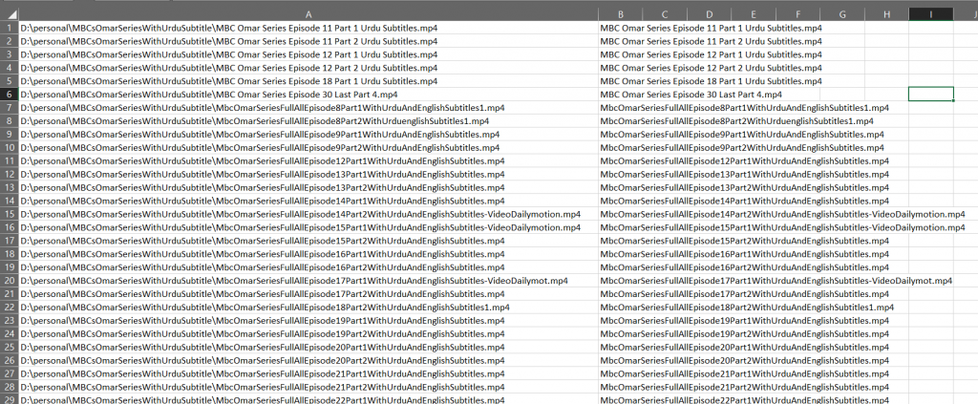Viewport: 978px width, 404px height.
Task: Select row 28 header
Action: (10, 387)
